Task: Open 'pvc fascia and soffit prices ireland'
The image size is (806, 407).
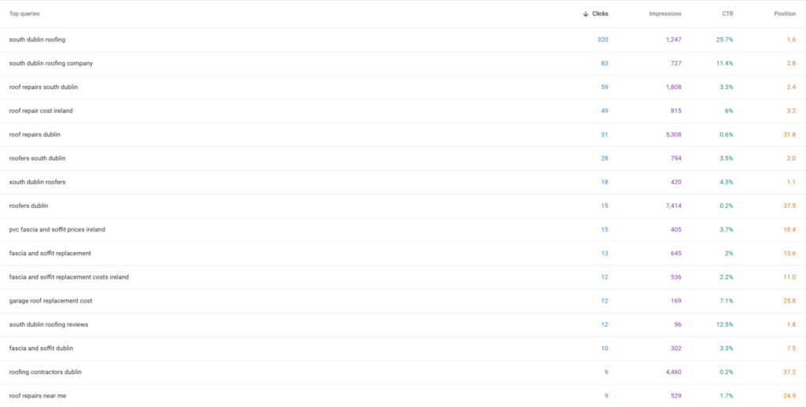Action: (x=57, y=230)
